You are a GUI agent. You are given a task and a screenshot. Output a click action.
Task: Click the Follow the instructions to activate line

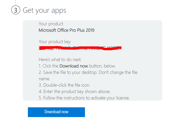pyautogui.click(x=84, y=98)
